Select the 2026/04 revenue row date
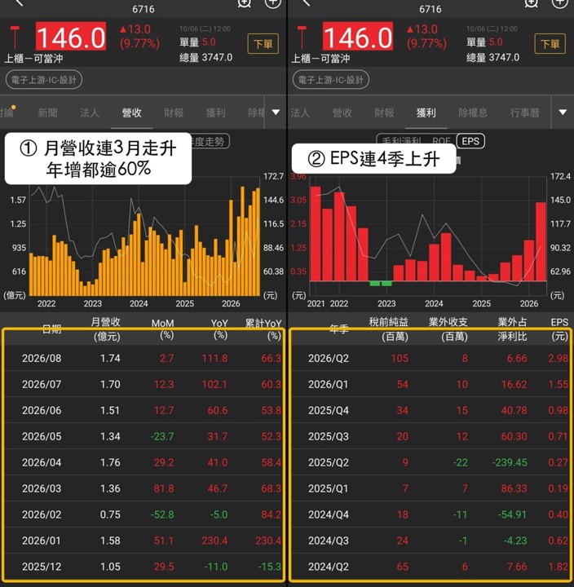This screenshot has height=587, width=574. [42, 462]
